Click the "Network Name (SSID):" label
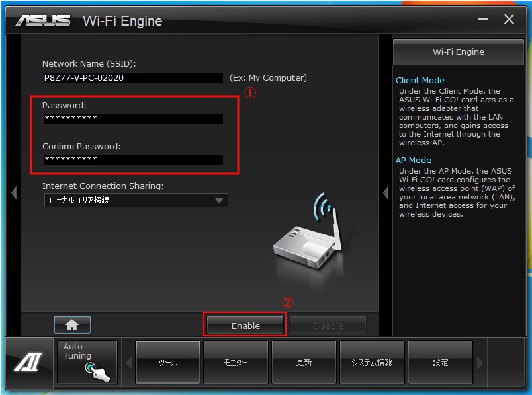Viewport: 532px width, 395px height. pos(89,63)
